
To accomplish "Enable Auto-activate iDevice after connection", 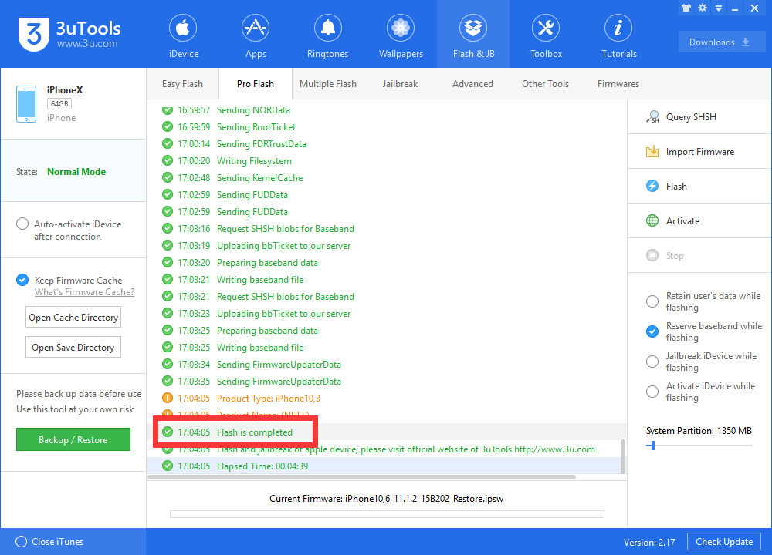I will (22, 224).
